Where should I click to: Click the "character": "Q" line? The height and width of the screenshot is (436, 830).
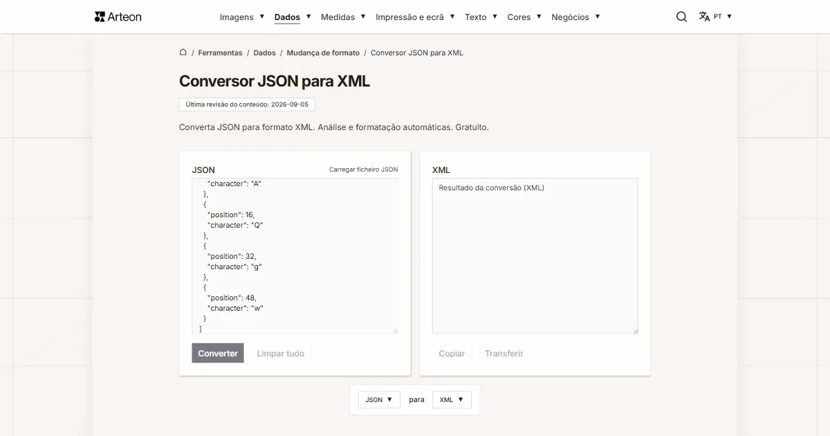tap(235, 225)
